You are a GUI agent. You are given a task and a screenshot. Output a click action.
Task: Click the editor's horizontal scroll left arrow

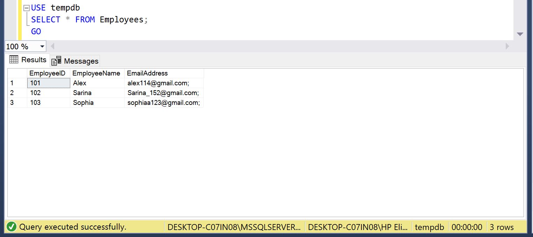tap(52, 46)
